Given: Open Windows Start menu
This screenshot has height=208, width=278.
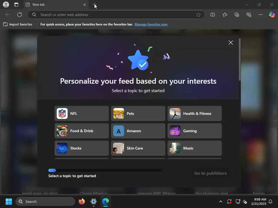Looking at the screenshot, I should click(x=9, y=201).
